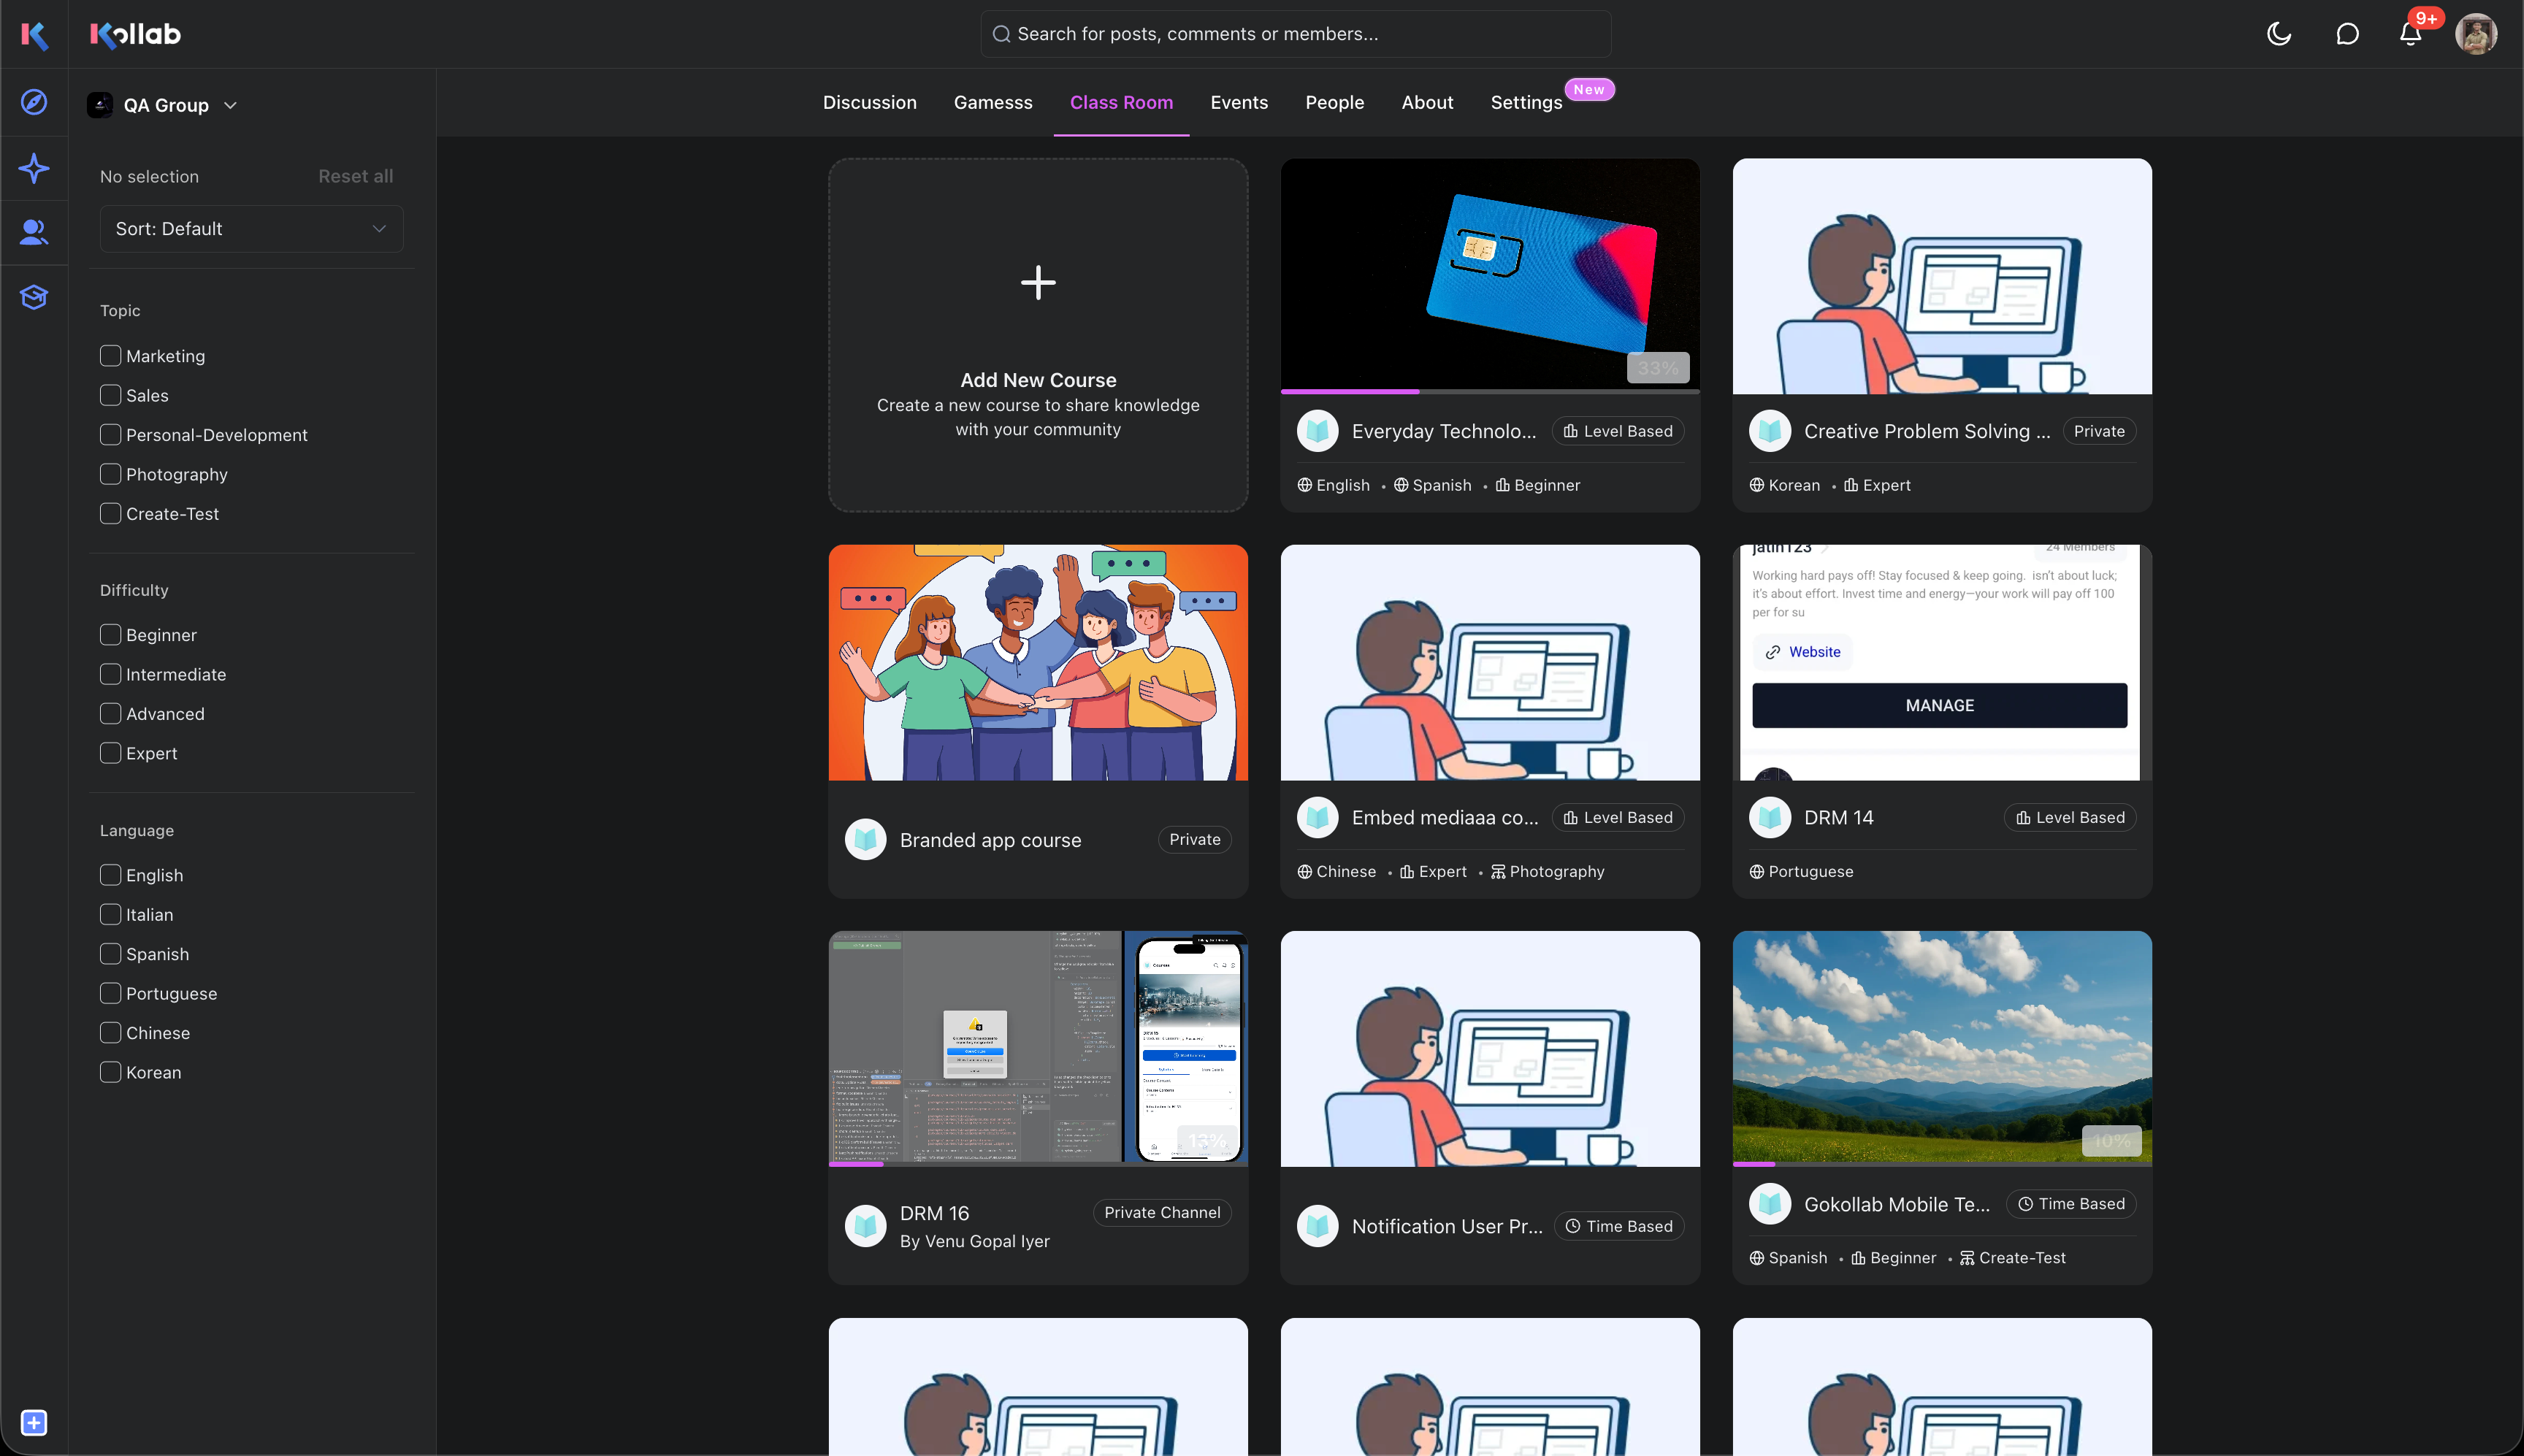
Task: Go to the People tab
Action: tap(1334, 102)
